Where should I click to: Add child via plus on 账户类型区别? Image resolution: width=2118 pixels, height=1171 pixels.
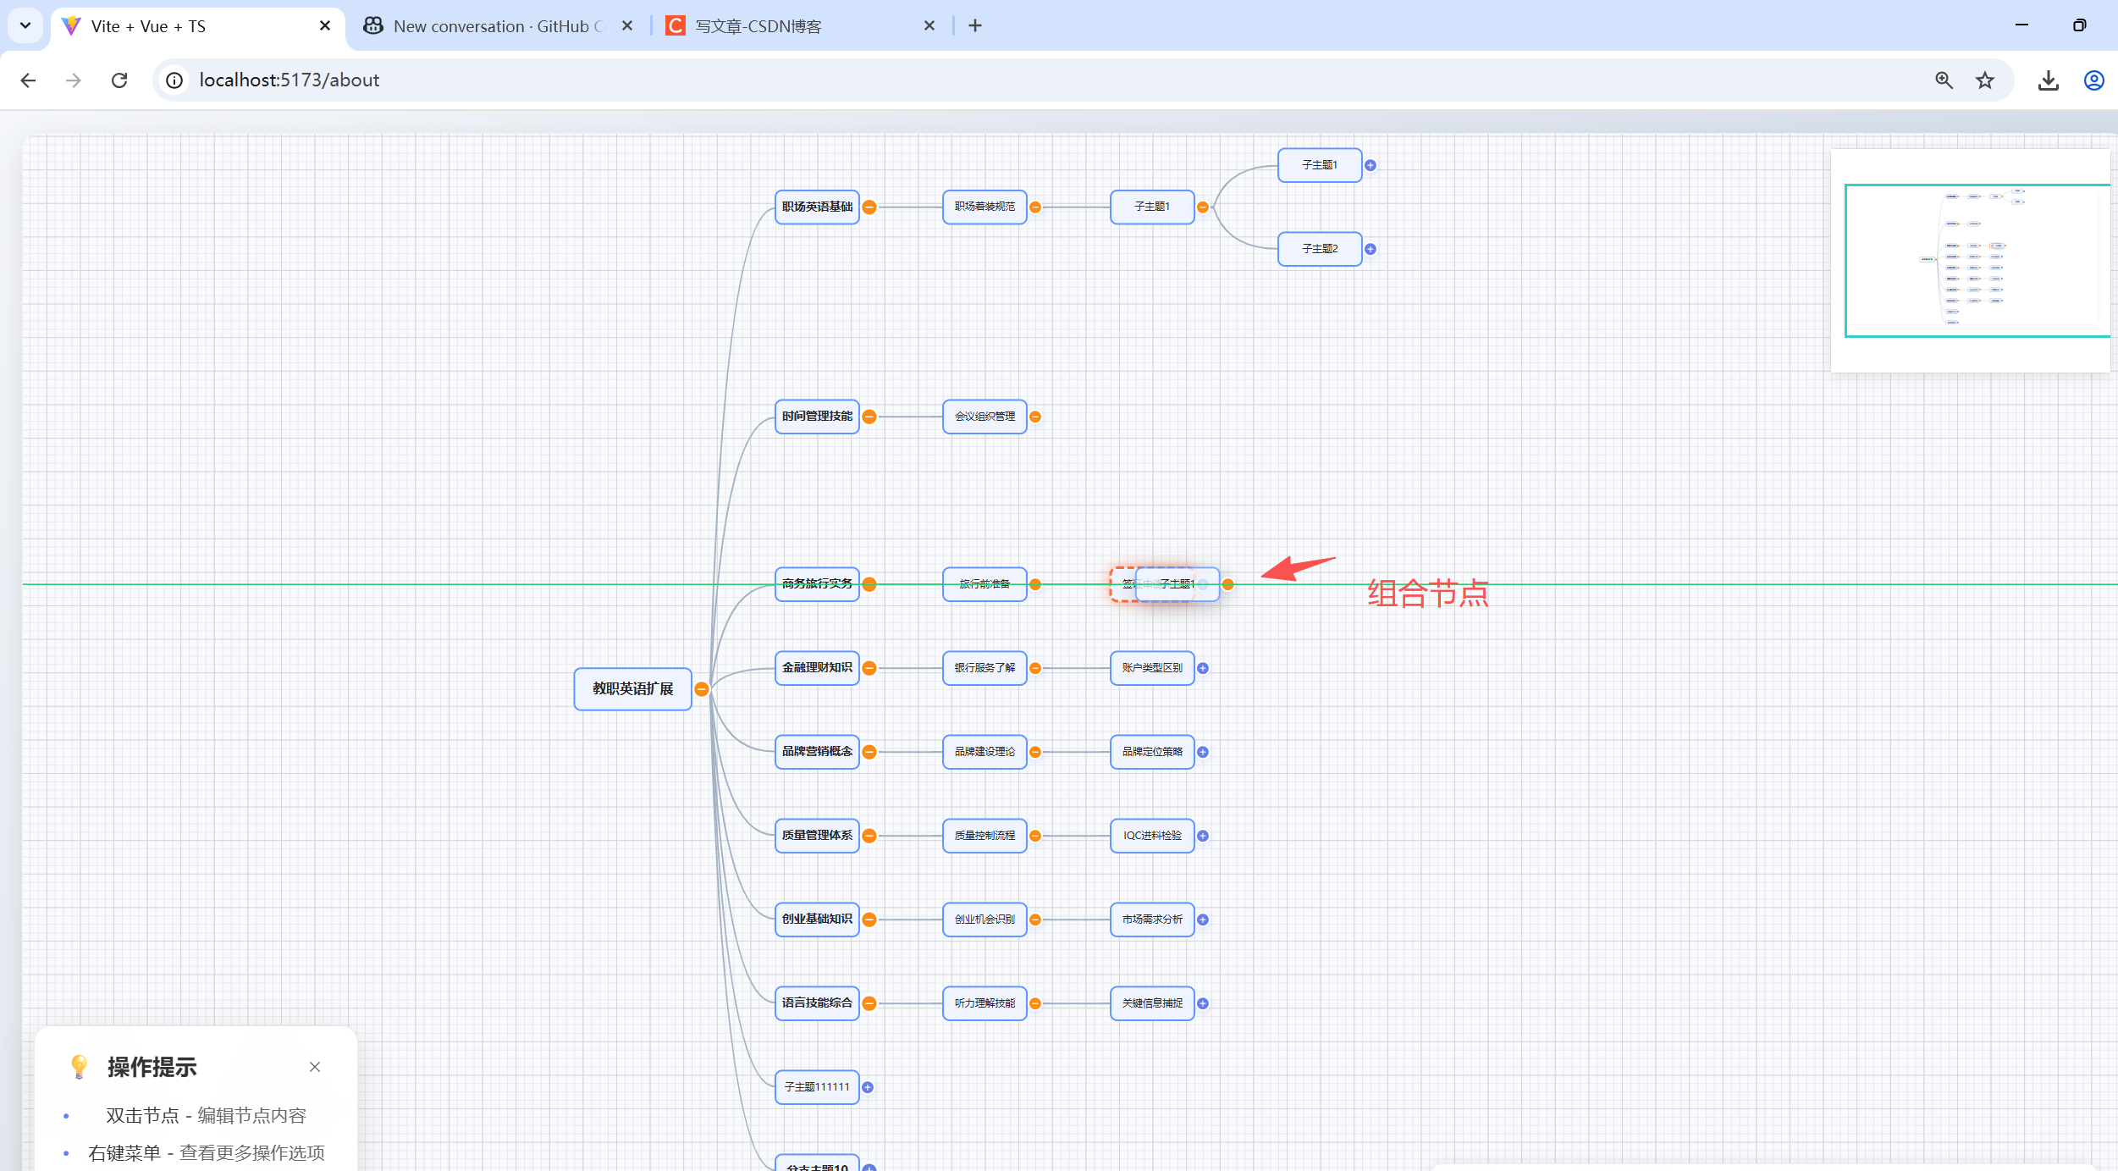tap(1203, 668)
